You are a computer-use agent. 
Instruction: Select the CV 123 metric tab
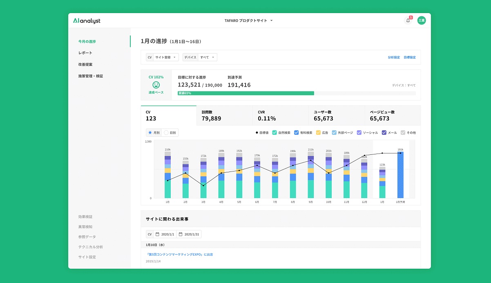[x=169, y=116]
